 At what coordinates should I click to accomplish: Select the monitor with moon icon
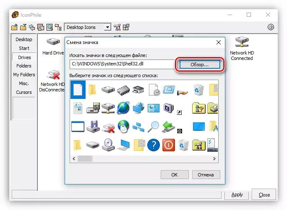(169, 108)
